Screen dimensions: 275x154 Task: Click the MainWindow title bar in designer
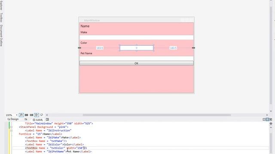pyautogui.click(x=137, y=20)
